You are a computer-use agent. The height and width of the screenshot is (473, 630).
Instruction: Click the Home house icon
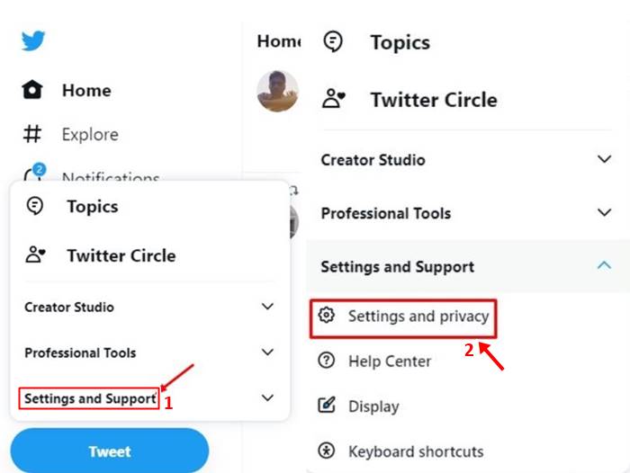(x=32, y=90)
